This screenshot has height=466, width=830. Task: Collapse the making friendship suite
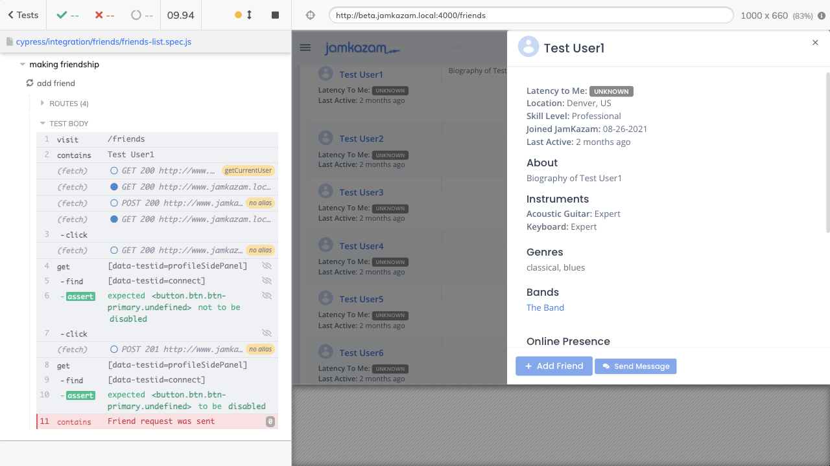[23, 65]
